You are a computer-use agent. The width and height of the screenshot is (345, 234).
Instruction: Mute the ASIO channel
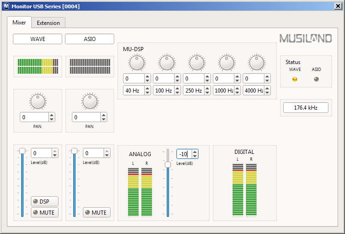[x=97, y=212]
